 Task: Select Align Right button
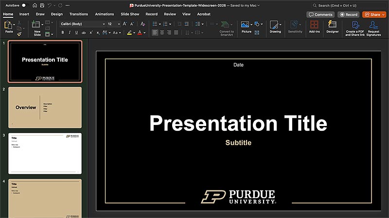169,32
